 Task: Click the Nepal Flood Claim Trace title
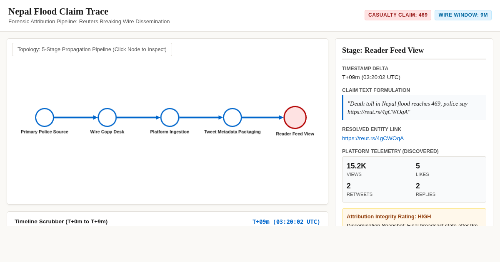point(58,12)
